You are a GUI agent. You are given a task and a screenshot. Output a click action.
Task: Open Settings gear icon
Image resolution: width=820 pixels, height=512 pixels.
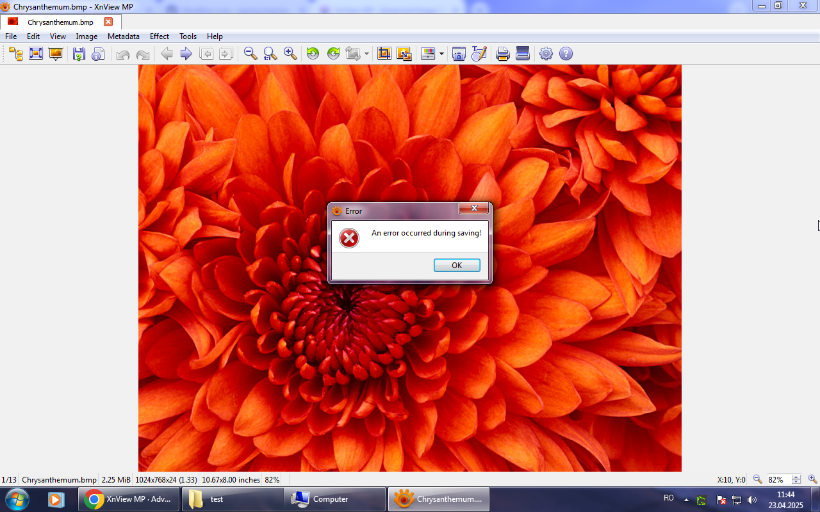546,54
